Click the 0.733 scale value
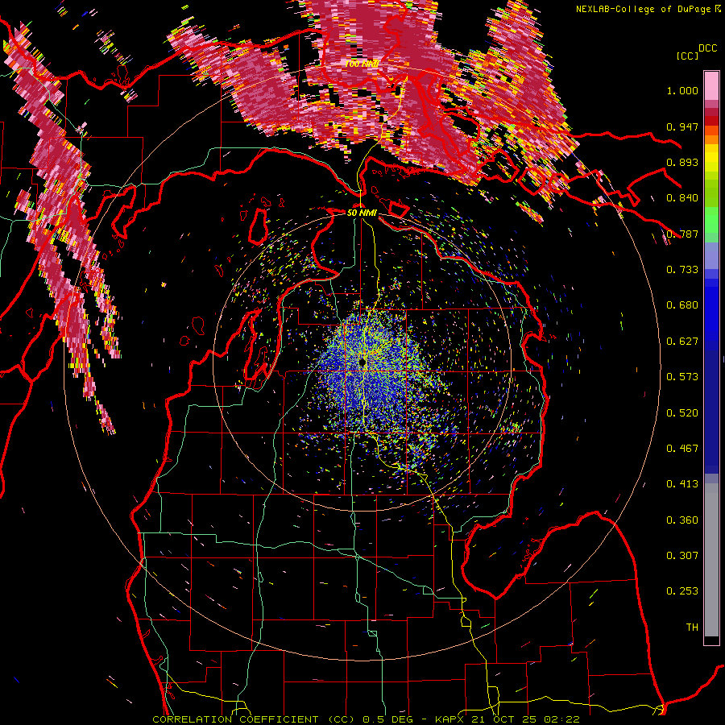This screenshot has height=725, width=725. (682, 270)
